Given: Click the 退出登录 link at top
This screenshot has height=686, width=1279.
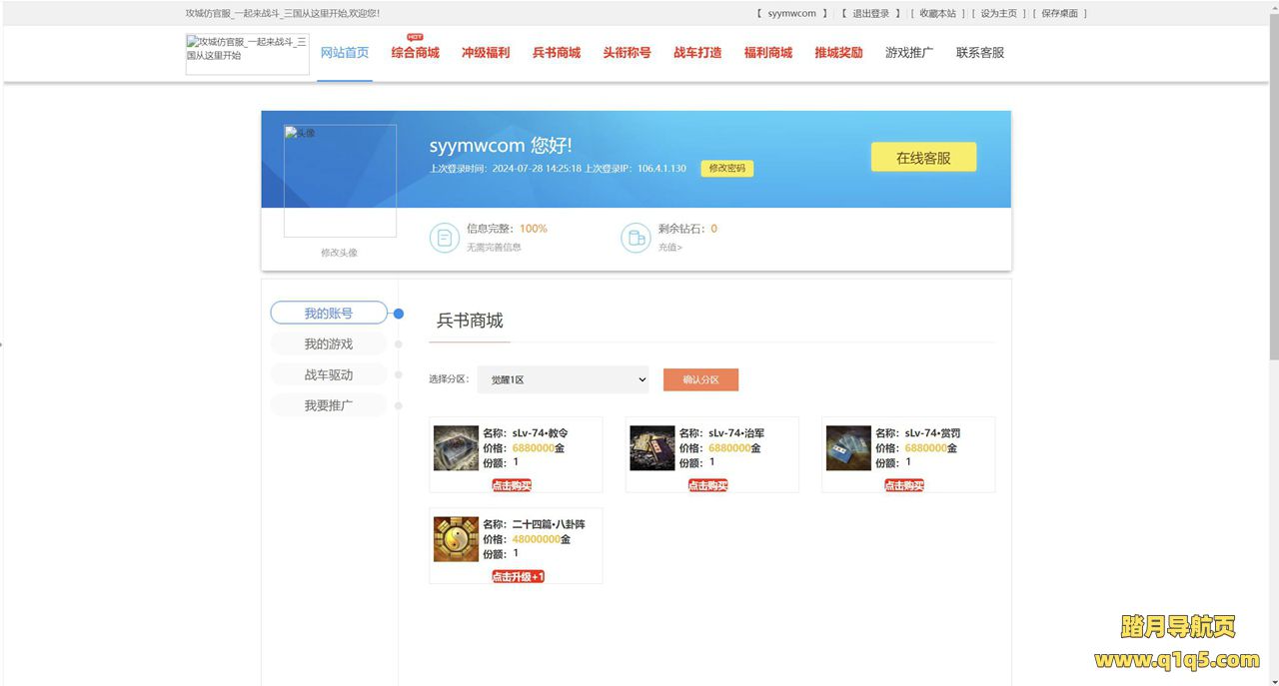Looking at the screenshot, I should pyautogui.click(x=870, y=14).
